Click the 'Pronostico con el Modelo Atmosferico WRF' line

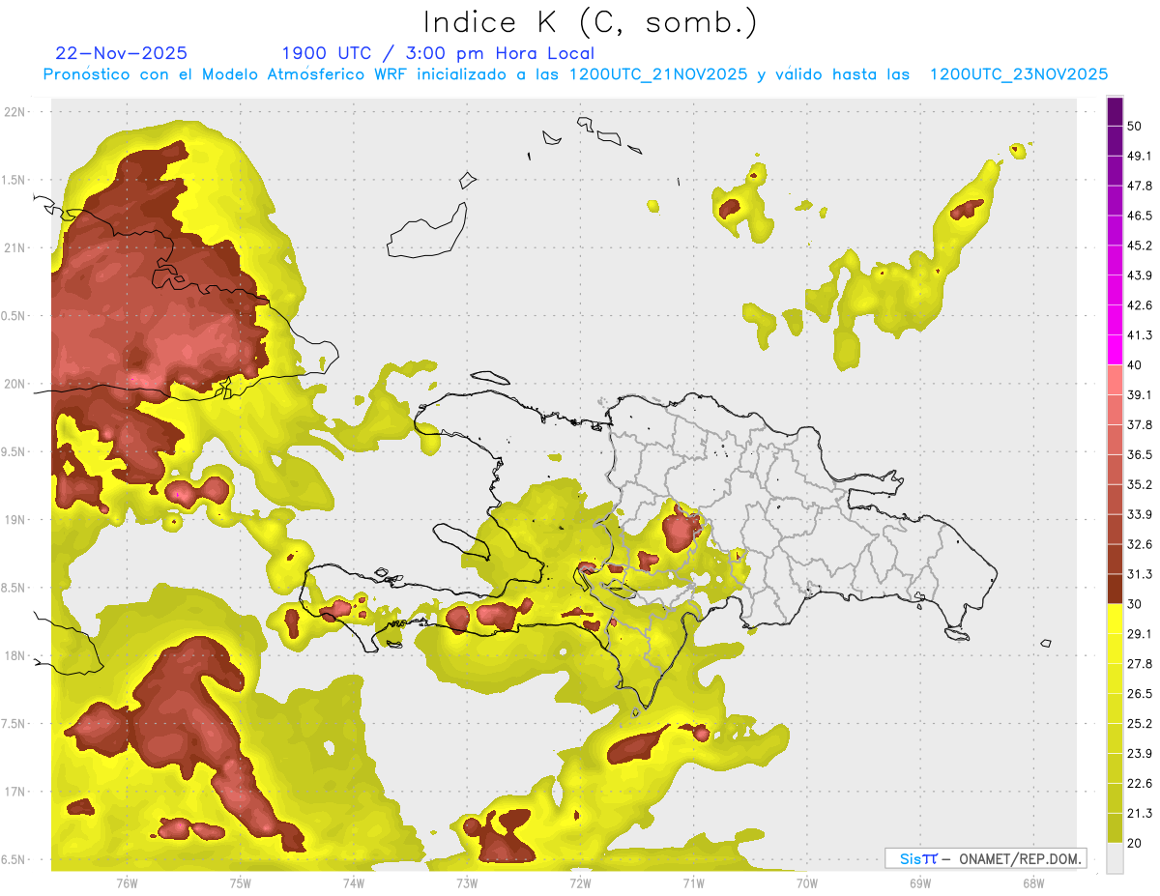coord(574,74)
